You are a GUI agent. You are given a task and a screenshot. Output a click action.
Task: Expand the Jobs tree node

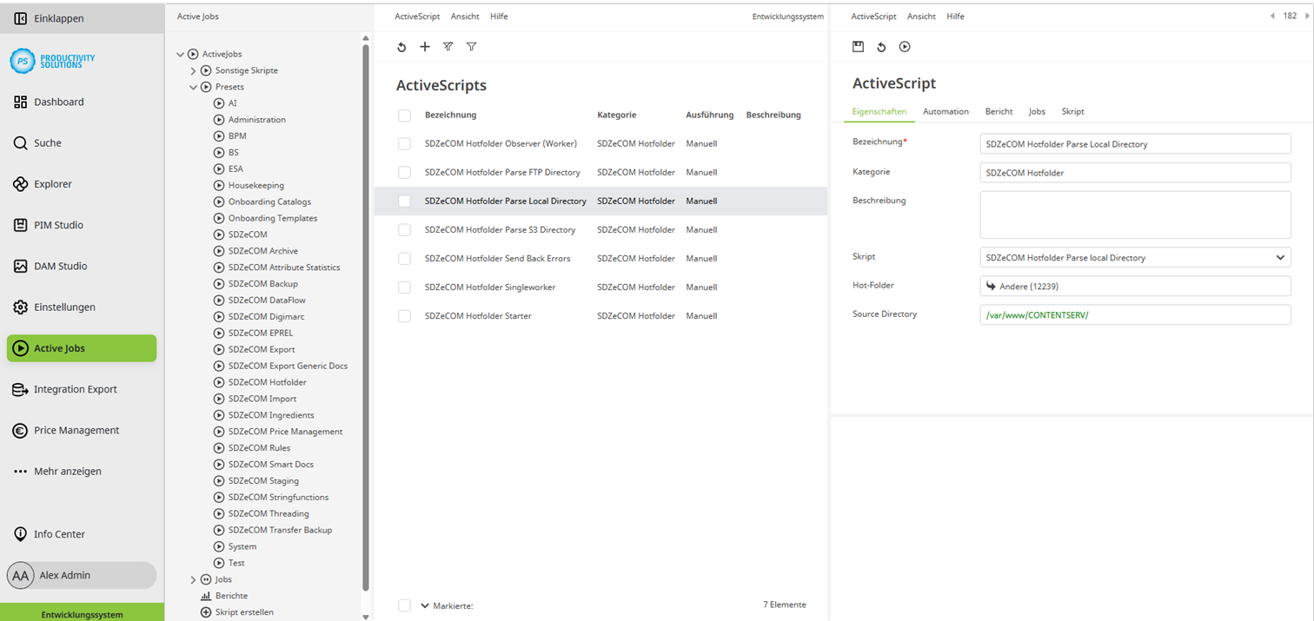coord(193,579)
